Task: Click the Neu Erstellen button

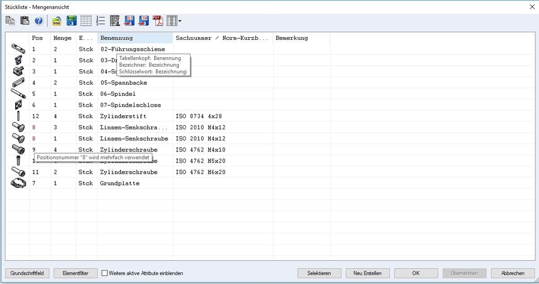Action: [367, 273]
